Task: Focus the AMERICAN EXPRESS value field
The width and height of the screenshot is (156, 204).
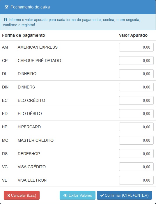Action: click(x=136, y=47)
